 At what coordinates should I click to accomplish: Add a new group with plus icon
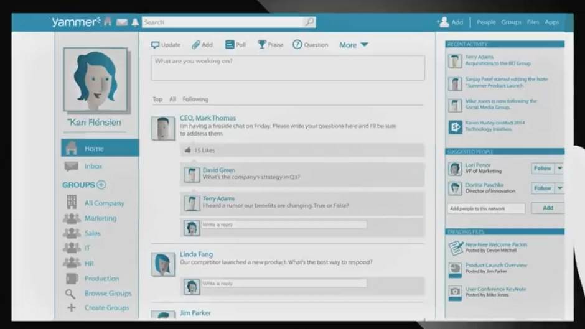pos(101,185)
